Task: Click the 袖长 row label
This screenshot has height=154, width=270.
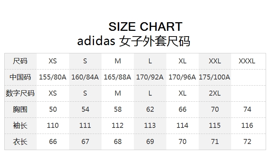Action: 20,125
